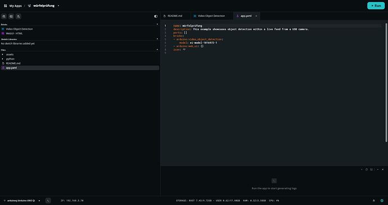
Task: Collapse the Bricks section
Action: click(x=157, y=24)
